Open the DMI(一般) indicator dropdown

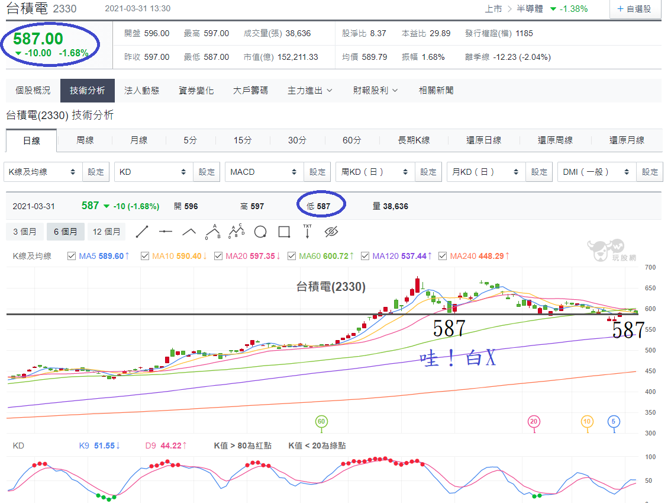pos(597,172)
